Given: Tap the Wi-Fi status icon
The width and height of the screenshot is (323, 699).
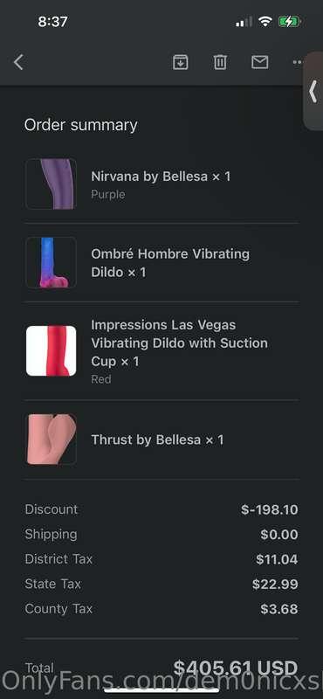Looking at the screenshot, I should [x=265, y=21].
